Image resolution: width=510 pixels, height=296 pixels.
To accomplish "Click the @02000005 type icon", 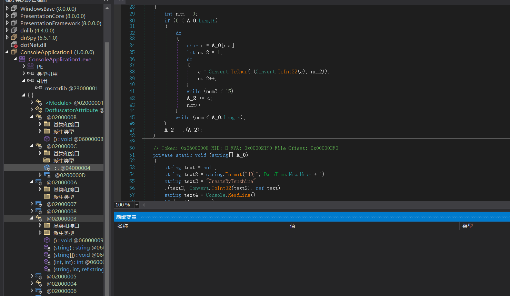I will (x=39, y=276).
